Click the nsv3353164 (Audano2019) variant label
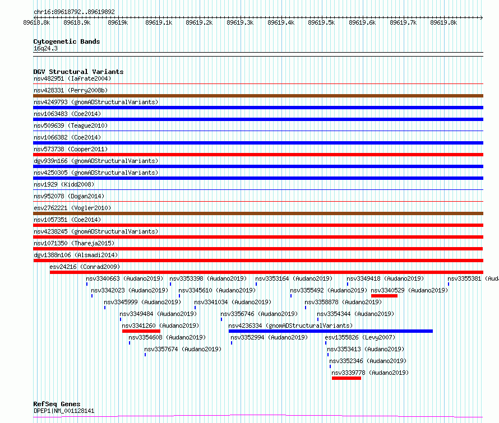Viewport: 499px width, 423px height. click(x=294, y=278)
